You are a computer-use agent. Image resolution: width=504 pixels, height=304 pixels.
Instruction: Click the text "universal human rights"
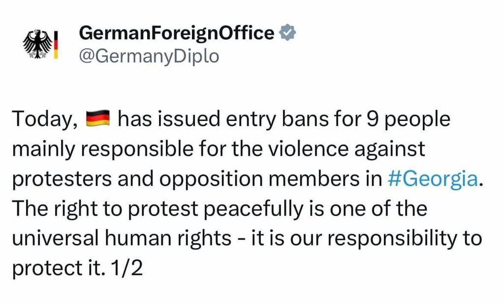tap(122, 239)
